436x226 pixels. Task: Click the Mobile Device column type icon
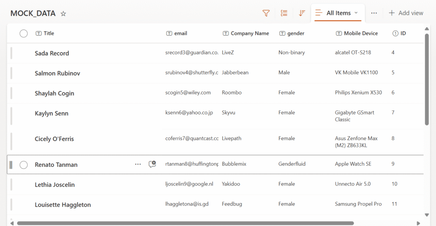tap(338, 33)
